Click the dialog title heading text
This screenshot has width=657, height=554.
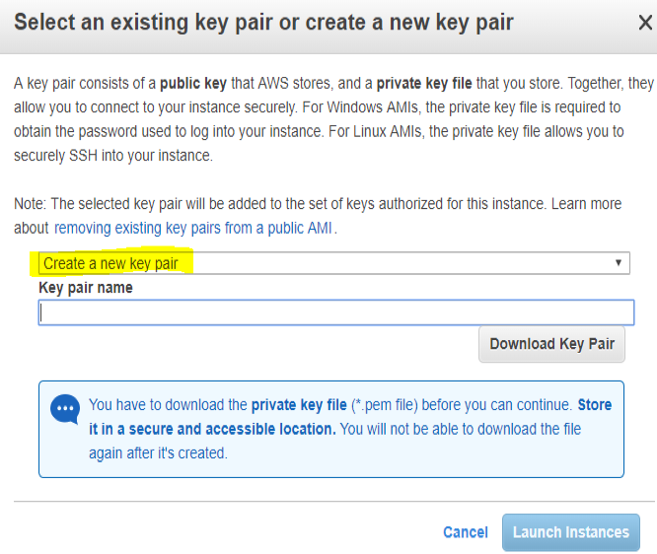point(263,22)
